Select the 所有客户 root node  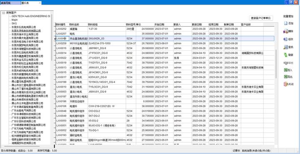point(11,12)
